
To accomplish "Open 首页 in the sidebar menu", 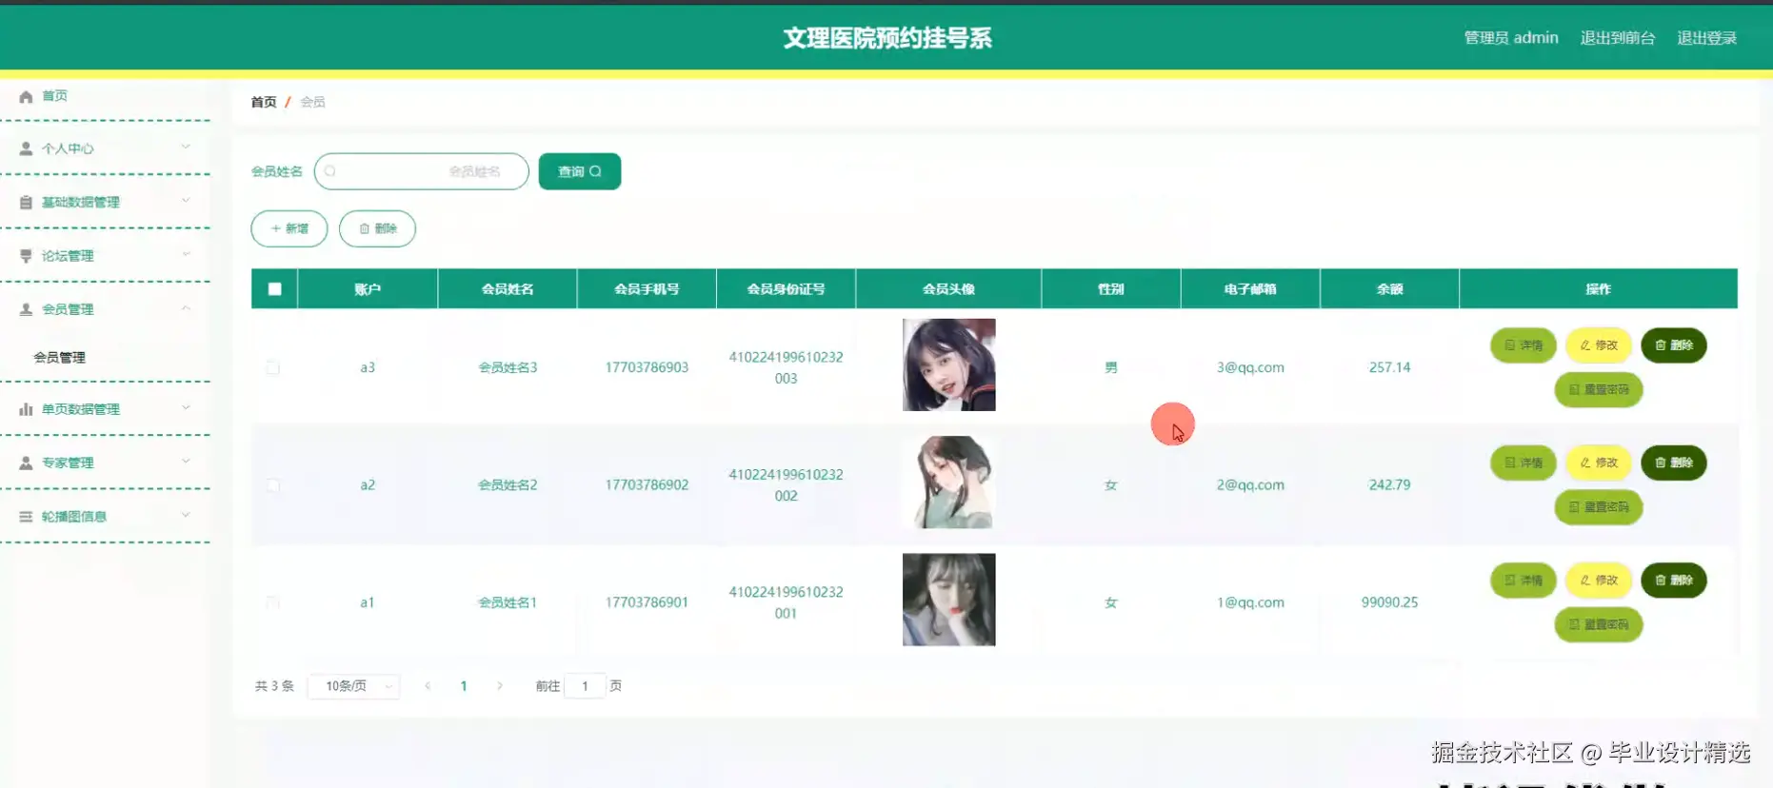I will 54,96.
